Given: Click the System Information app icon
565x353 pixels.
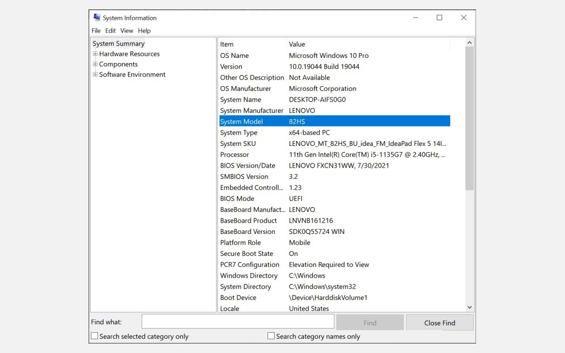Looking at the screenshot, I should [97, 17].
